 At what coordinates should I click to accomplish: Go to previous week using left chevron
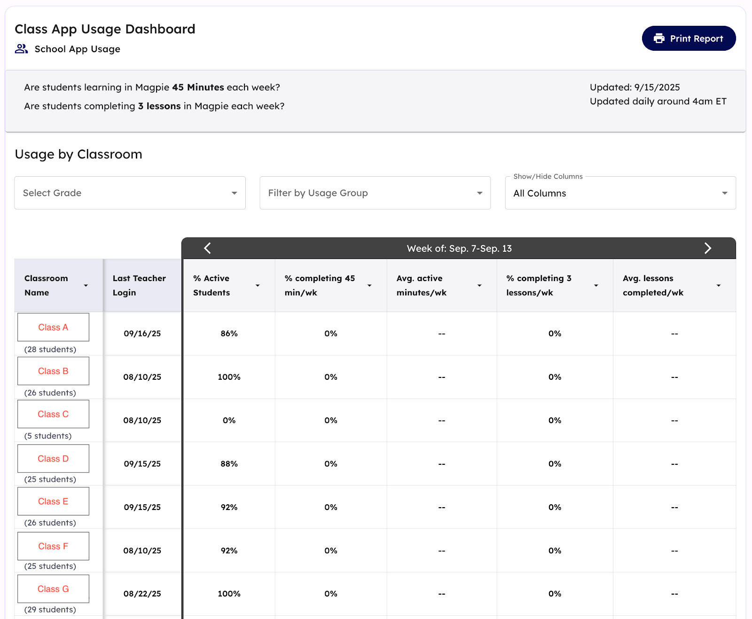(x=208, y=248)
